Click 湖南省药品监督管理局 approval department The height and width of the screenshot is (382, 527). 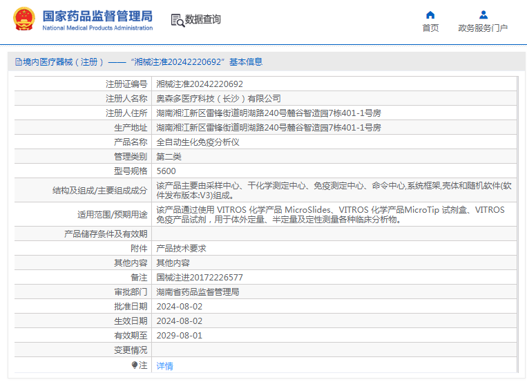coord(198,292)
